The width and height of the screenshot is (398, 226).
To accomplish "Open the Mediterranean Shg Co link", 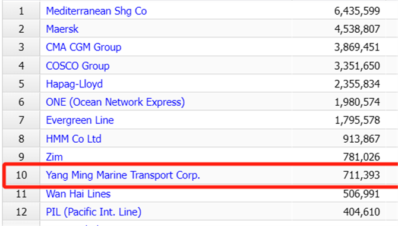I will 96,11.
